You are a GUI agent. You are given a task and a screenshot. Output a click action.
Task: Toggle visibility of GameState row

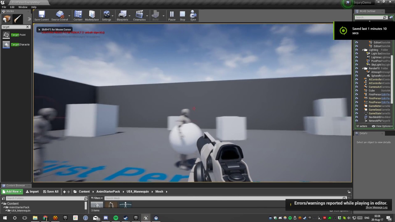tap(357, 113)
